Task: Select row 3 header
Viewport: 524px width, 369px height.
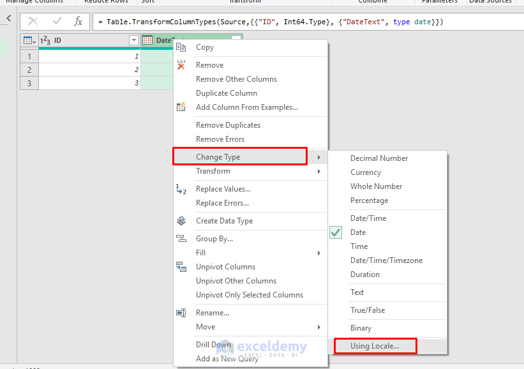Action: (x=29, y=83)
